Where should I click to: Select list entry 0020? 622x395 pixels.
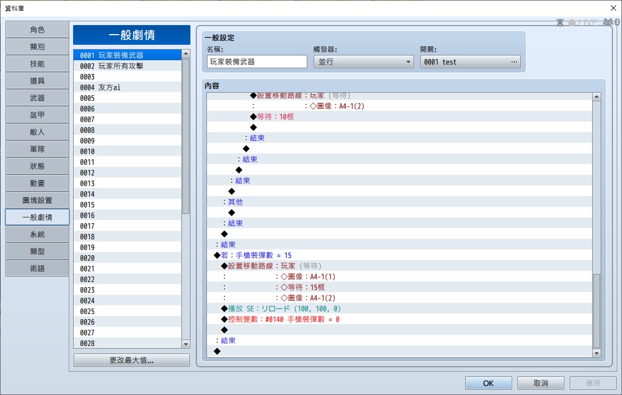(127, 258)
